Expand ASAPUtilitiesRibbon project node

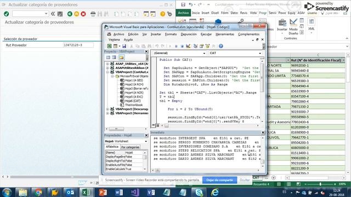pyautogui.click(x=107, y=68)
